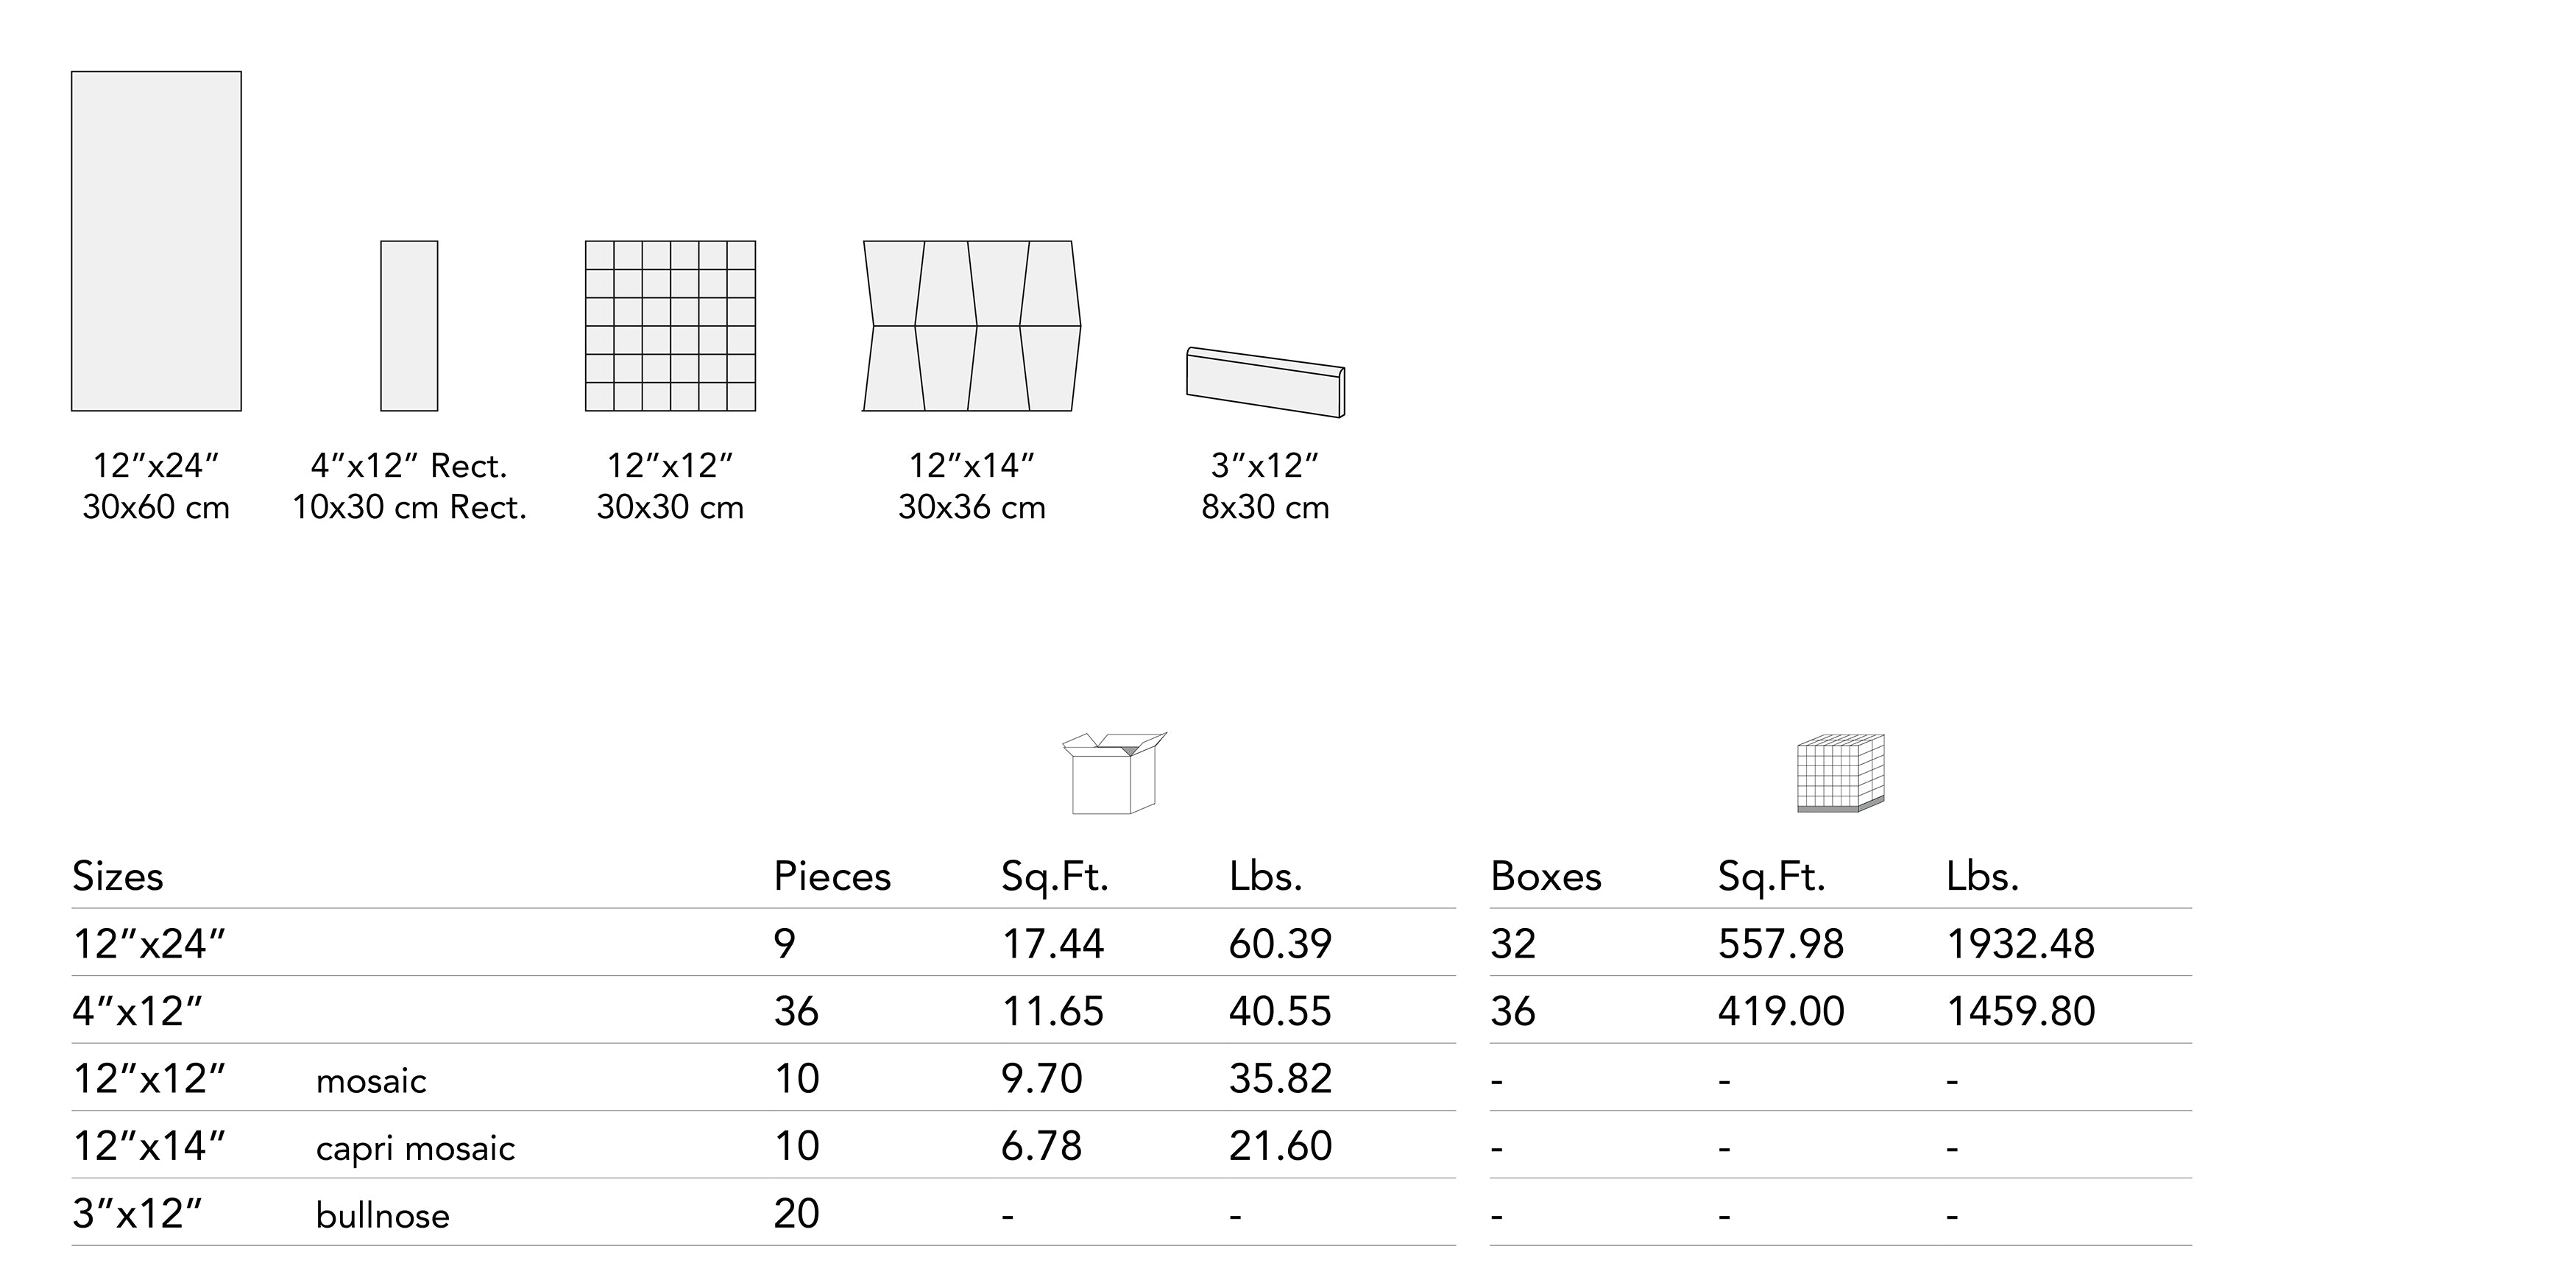Image resolution: width=2576 pixels, height=1288 pixels.
Task: Click the 3"x12" bullnose trim icon
Action: [1265, 382]
